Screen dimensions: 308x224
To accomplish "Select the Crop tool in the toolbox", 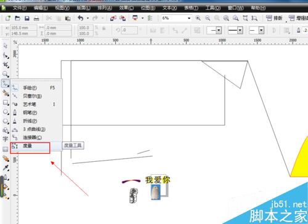I will 6,65.
